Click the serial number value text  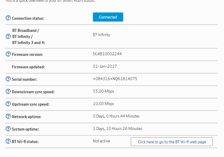point(115,79)
